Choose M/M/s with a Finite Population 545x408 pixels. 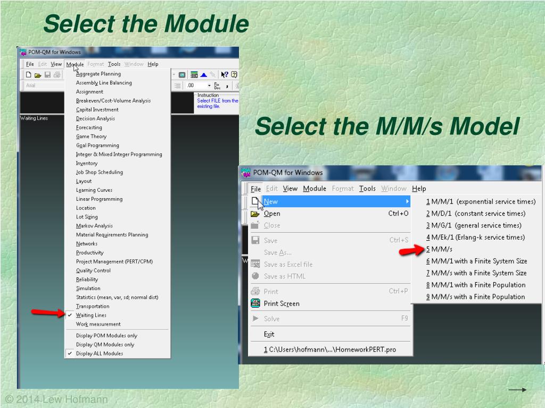tap(475, 296)
